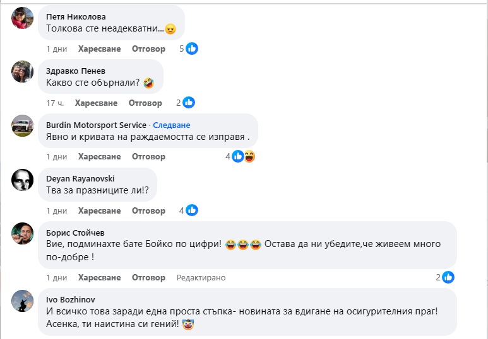This screenshot has width=488, height=339.
Task: Click the like reaction on Deyan Rayanovski's comment
Action: [192, 210]
